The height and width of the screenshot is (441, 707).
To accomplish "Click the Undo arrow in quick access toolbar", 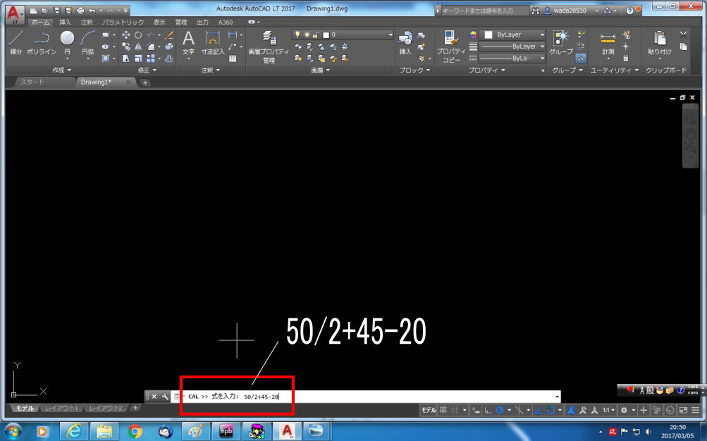I will click(x=92, y=11).
